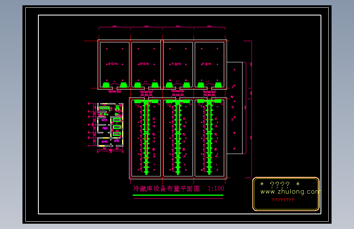
Task: Click the small floor plan thumbnail drawing
Action: [x=106, y=128]
